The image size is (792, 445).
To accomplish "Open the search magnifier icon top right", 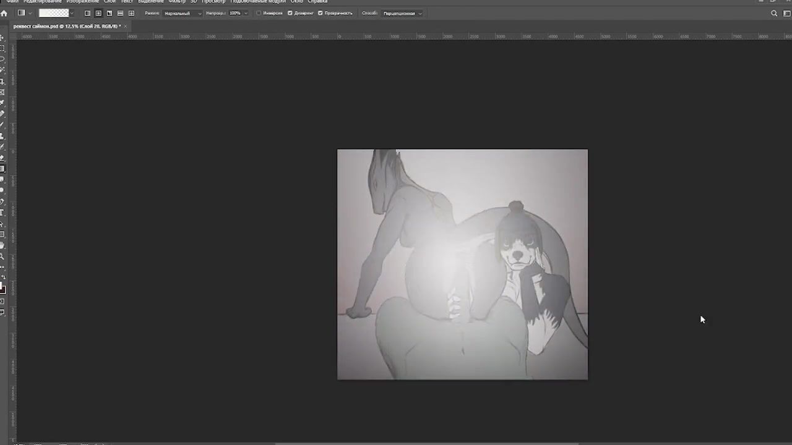I will 774,13.
